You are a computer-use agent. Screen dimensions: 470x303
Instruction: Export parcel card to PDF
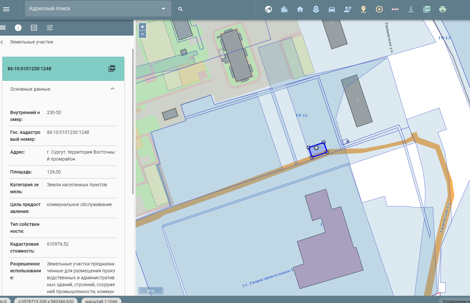112,69
